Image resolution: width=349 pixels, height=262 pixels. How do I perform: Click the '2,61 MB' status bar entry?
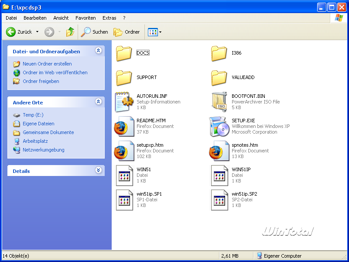pyautogui.click(x=229, y=256)
